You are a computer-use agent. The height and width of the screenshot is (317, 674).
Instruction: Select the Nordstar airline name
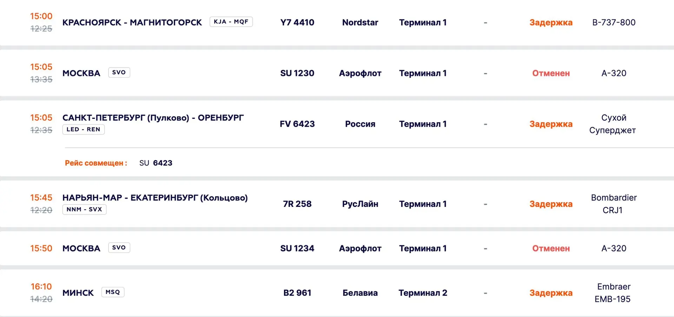360,22
